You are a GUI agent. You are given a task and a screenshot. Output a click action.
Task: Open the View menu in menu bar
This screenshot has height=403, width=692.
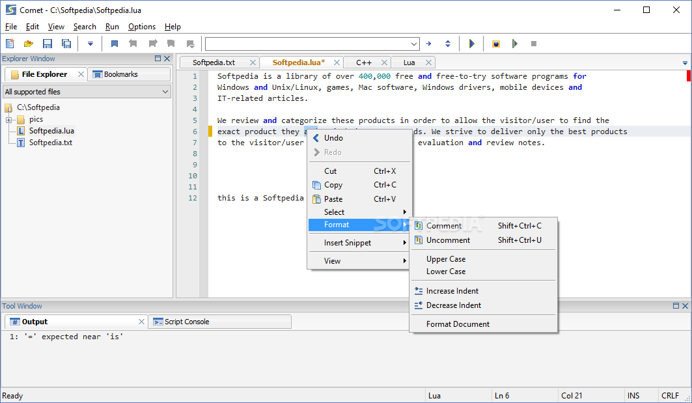(x=56, y=27)
